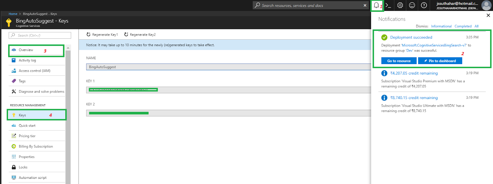The image size is (493, 184).
Task: Open the 'Dev' resource group link
Action: coord(409,51)
